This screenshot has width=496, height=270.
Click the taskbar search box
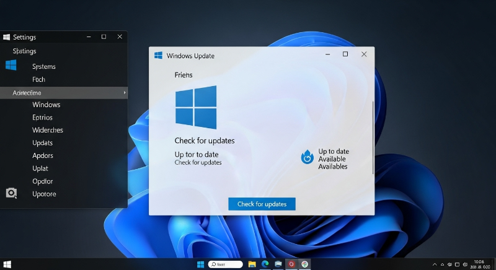pos(225,264)
